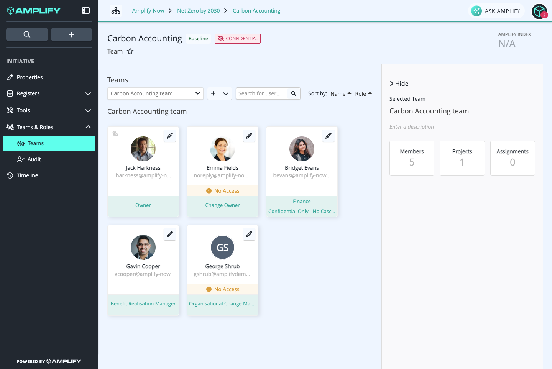Click the Enter a description field

[x=412, y=127]
